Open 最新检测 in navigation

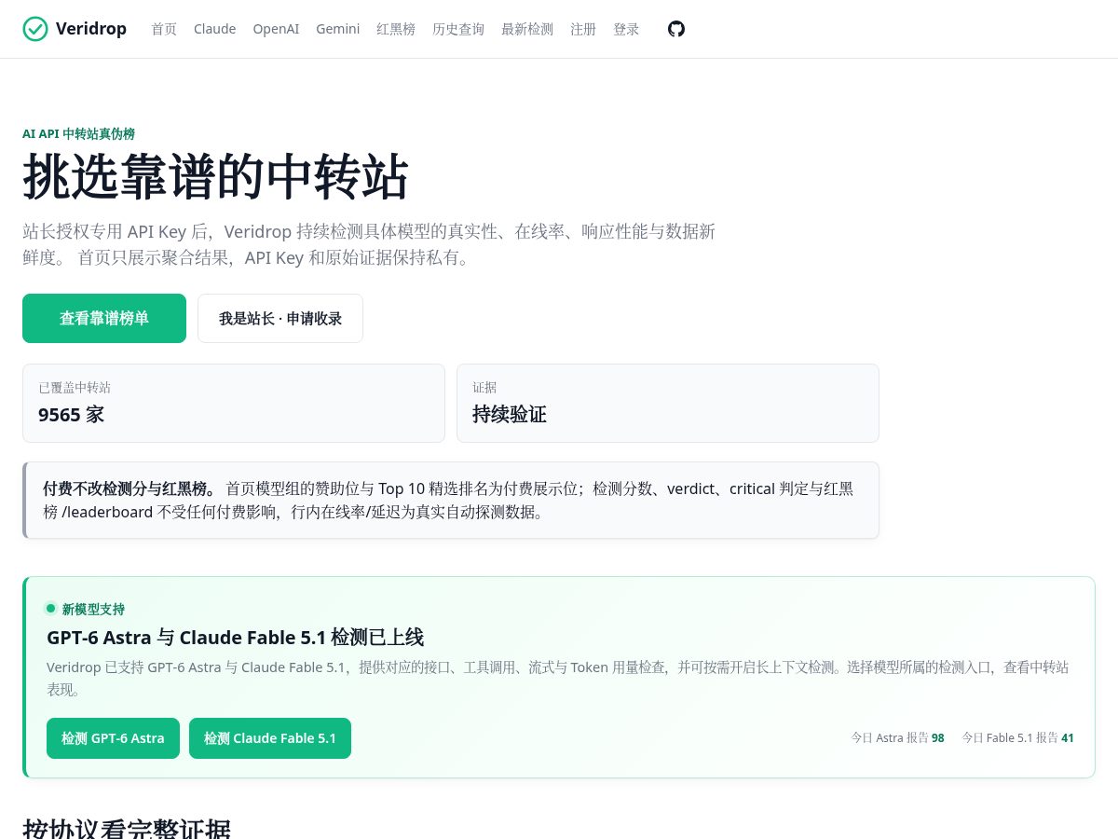click(527, 29)
